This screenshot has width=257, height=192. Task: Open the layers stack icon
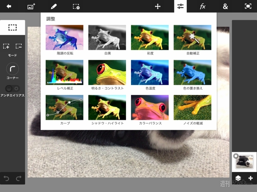(238, 178)
